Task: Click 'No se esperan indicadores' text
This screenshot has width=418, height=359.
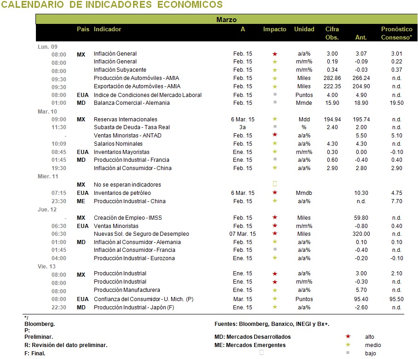Action: coord(128,184)
